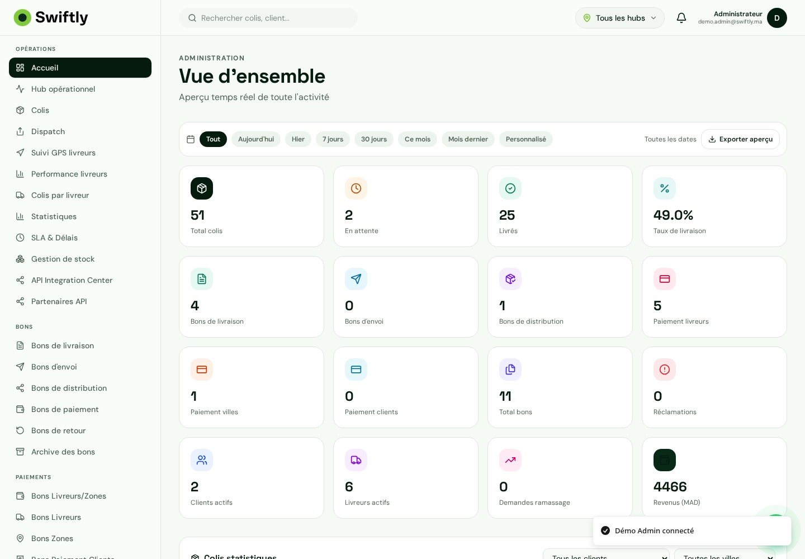The height and width of the screenshot is (559, 805).
Task: Expand the Tous les hubs dropdown
Action: click(x=620, y=18)
